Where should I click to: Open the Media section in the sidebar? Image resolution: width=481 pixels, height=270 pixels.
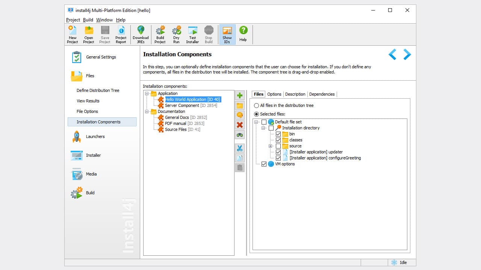(91, 174)
